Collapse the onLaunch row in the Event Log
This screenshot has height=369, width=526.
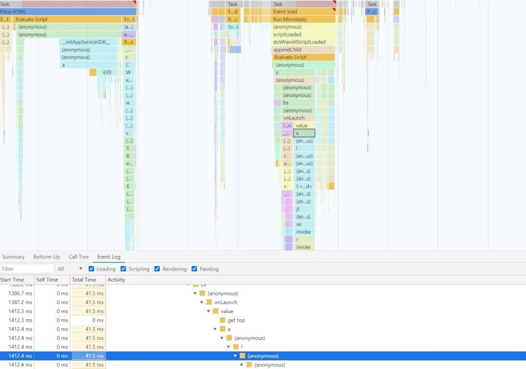(202, 303)
